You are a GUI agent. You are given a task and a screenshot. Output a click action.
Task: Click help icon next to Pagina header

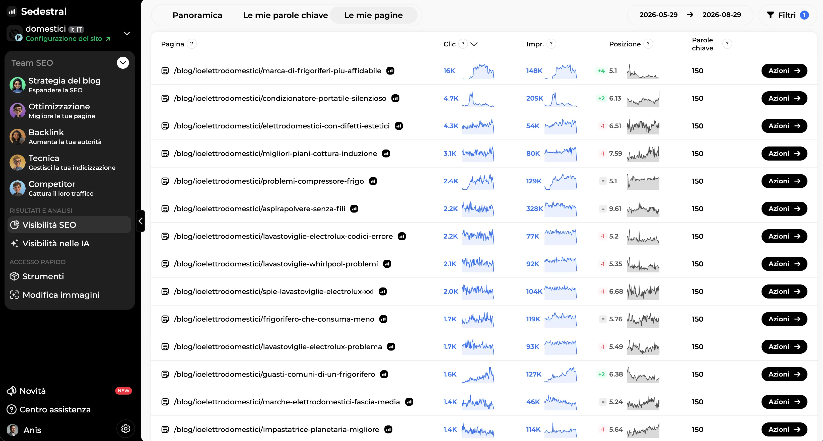(192, 44)
